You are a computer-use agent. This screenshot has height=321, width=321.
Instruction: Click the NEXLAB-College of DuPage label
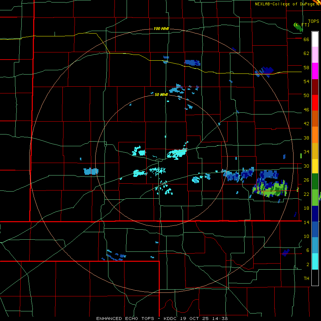[285, 4]
